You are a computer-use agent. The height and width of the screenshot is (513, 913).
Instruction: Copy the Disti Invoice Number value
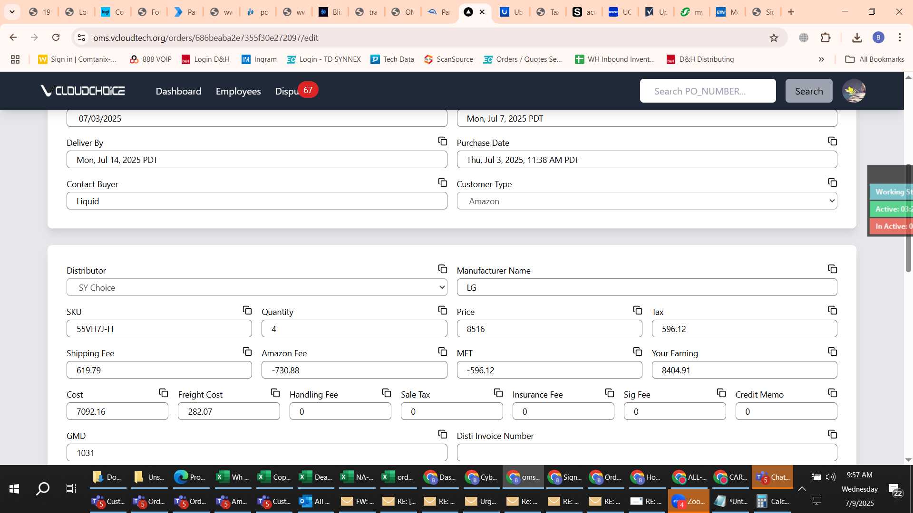[x=833, y=435]
